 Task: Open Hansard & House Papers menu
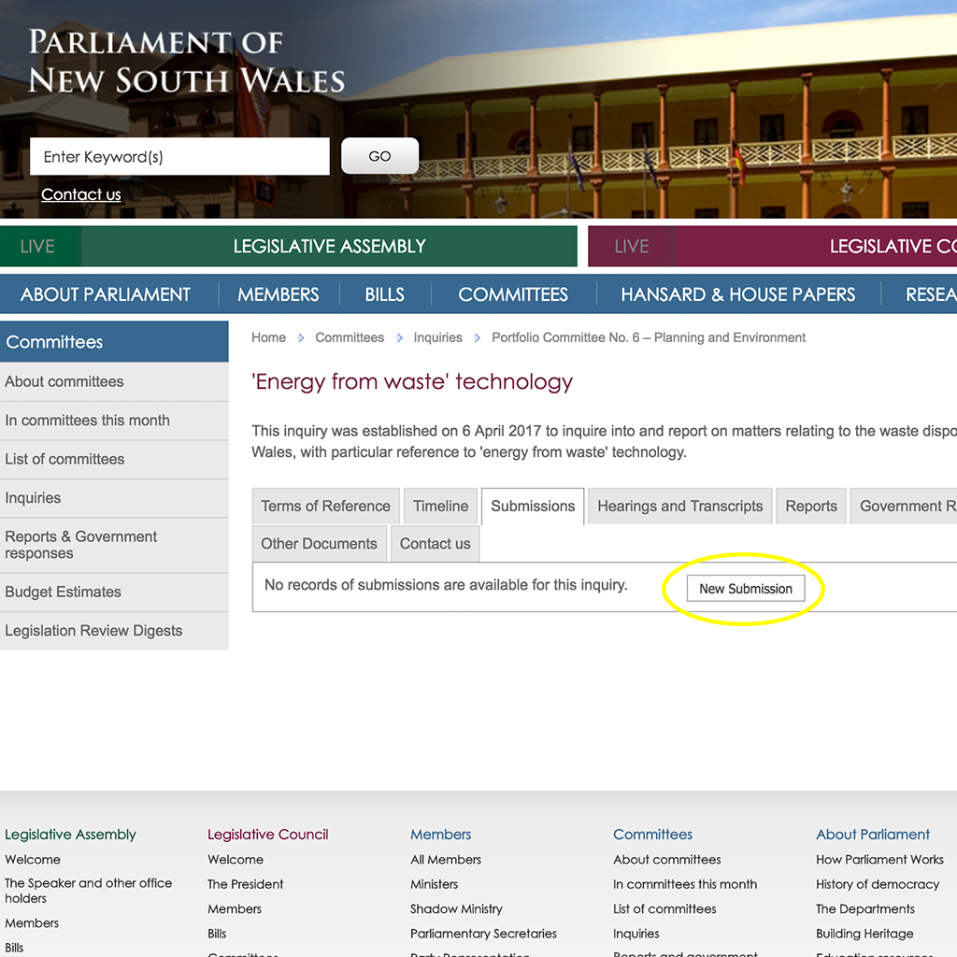(738, 294)
